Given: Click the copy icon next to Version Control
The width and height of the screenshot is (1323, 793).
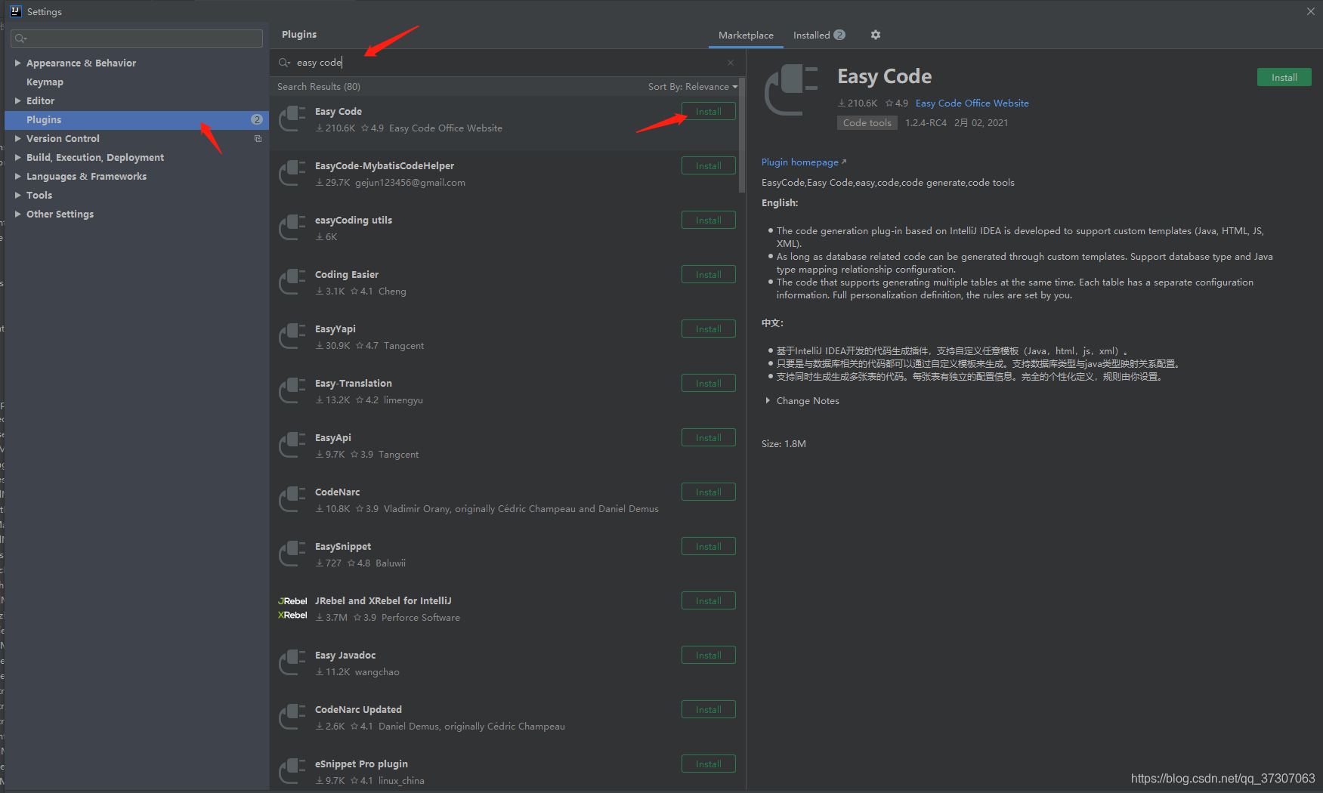Looking at the screenshot, I should tap(258, 138).
